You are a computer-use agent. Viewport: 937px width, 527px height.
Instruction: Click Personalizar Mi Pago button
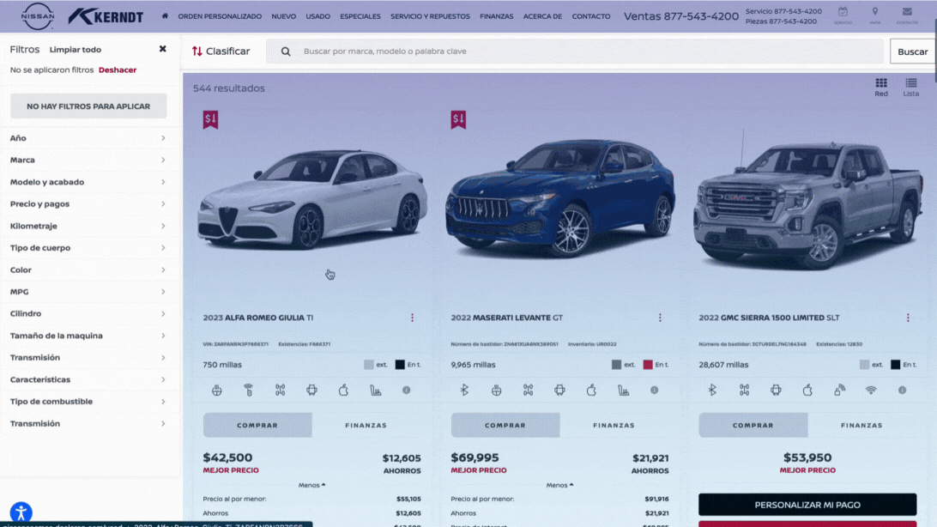[807, 505]
